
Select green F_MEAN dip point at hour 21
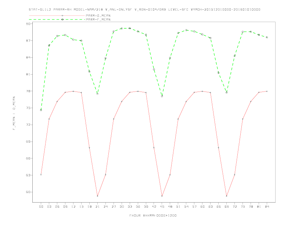pyautogui.click(x=97, y=94)
